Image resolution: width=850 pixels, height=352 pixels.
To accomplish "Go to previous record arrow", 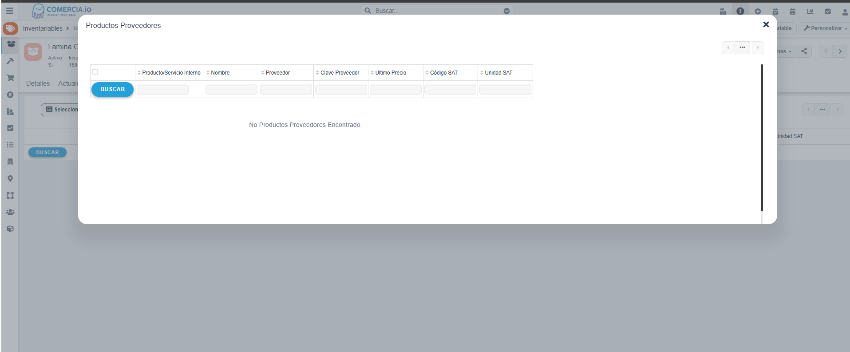I will (x=826, y=51).
